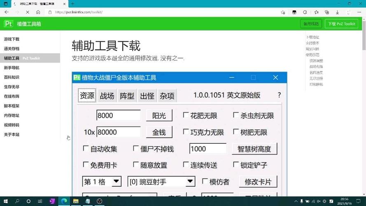The height and width of the screenshot is (206, 366).
Task: Open the notification center icon
Action: [358, 201]
